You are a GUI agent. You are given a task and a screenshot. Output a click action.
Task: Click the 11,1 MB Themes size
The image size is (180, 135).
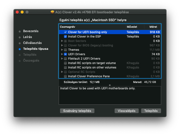tap(154, 50)
